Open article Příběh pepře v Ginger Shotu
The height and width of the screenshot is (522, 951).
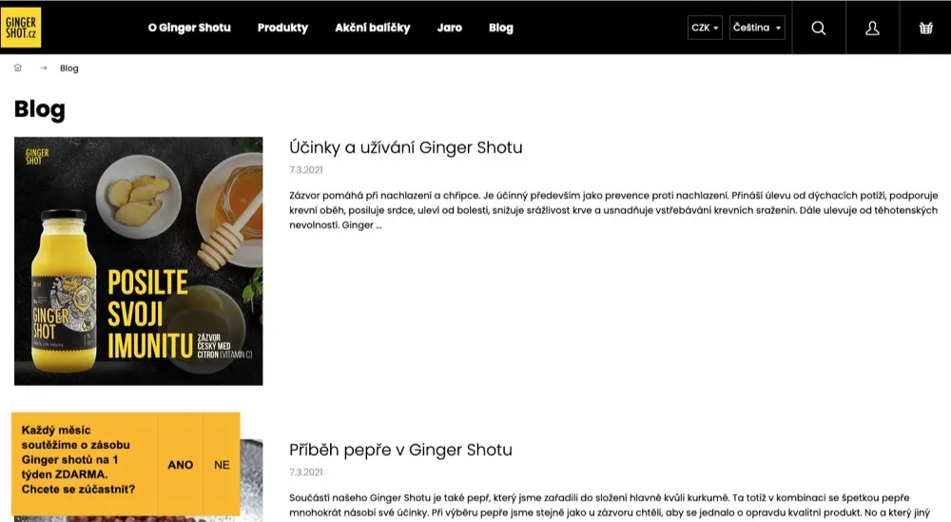point(400,450)
